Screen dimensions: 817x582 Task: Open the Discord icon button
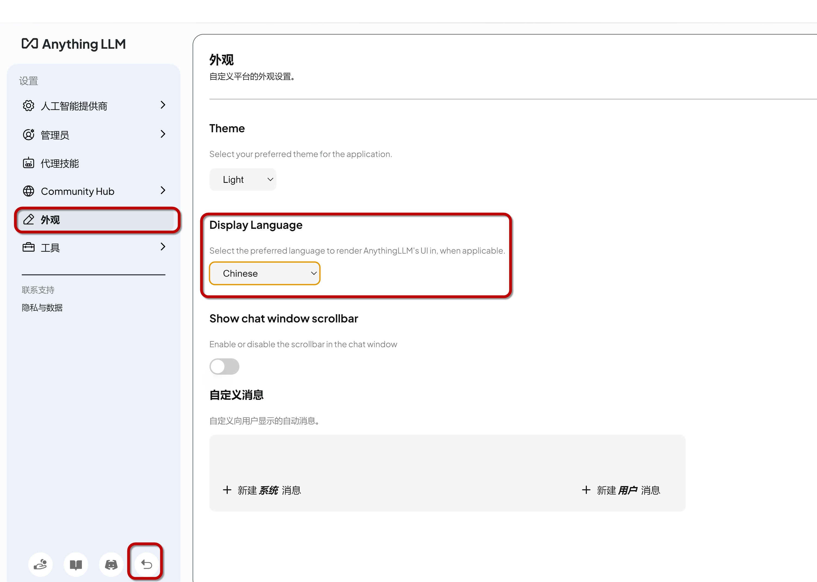(111, 564)
